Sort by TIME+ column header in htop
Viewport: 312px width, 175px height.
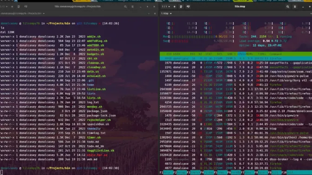(262, 54)
